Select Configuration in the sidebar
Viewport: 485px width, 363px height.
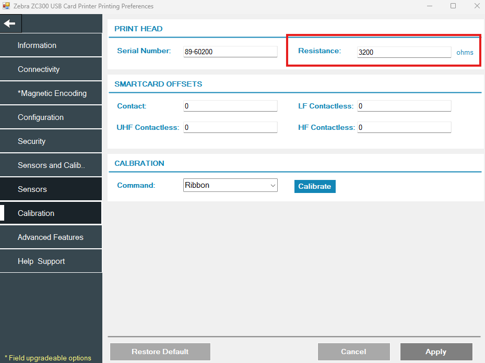(51, 117)
